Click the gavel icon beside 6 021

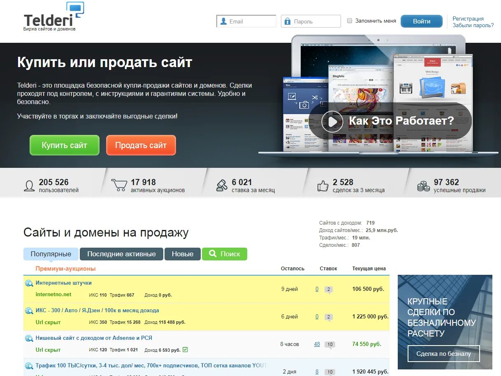tap(222, 186)
